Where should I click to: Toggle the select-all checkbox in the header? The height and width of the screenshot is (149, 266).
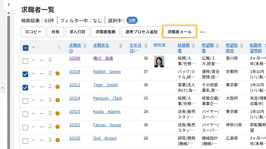coord(26,48)
